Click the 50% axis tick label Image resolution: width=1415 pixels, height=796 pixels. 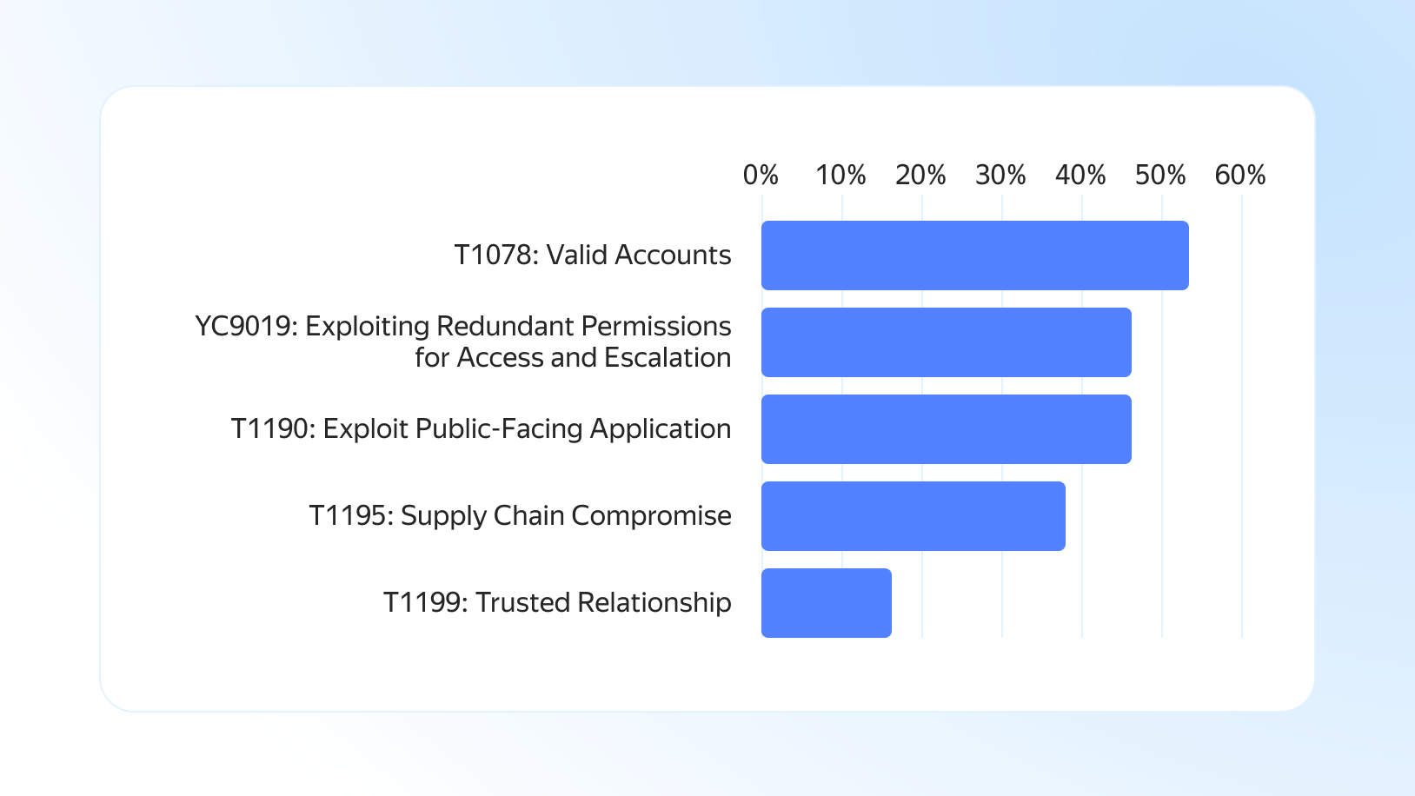click(1160, 176)
